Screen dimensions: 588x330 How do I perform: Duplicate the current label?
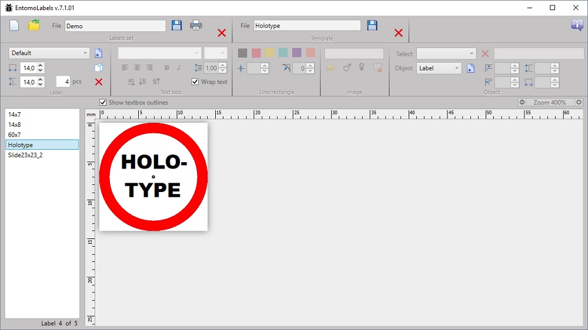coord(98,68)
